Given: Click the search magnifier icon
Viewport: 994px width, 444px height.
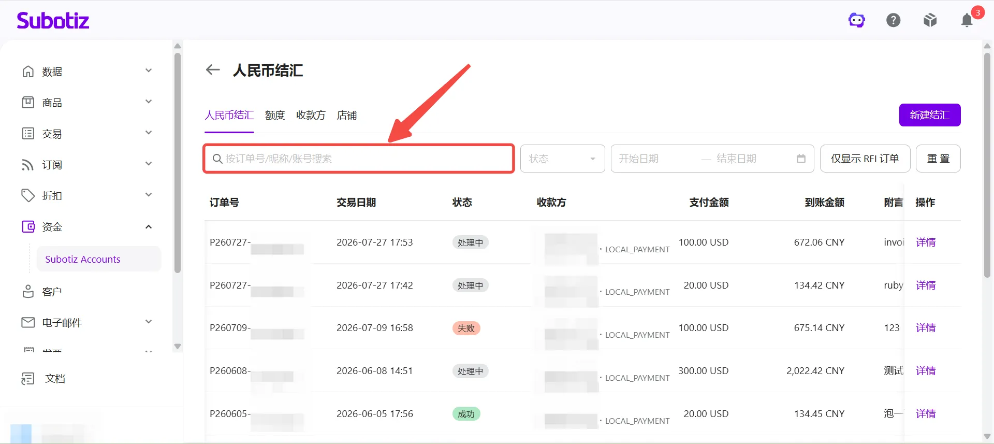Looking at the screenshot, I should click(x=217, y=159).
